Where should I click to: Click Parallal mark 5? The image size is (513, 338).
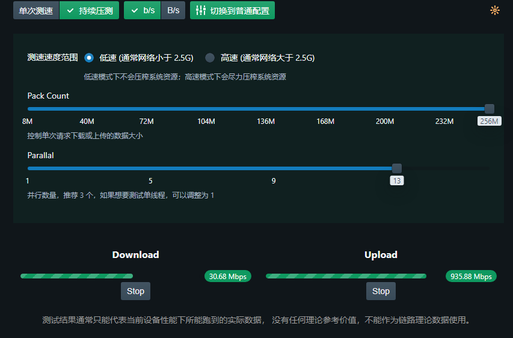pos(150,181)
